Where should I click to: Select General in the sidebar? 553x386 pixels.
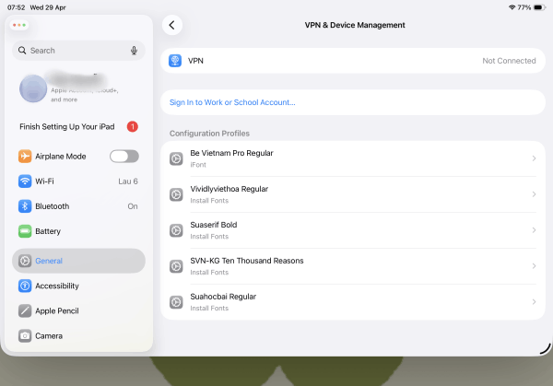78,261
